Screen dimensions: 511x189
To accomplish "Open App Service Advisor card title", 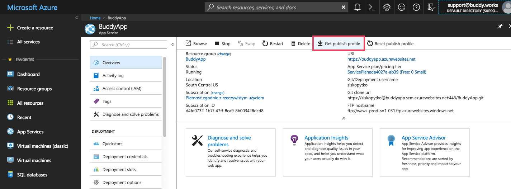I will point(424,138).
